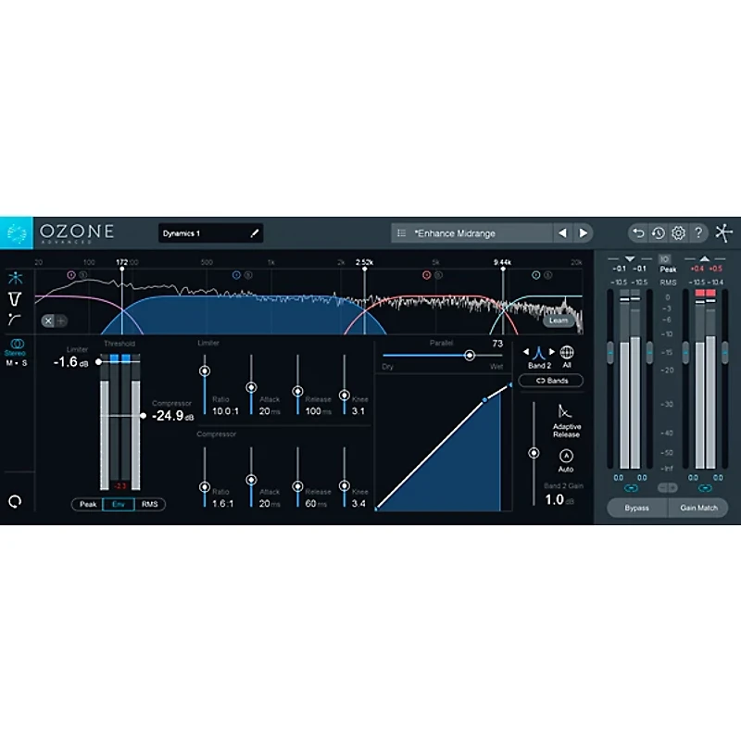
Task: Click the next preset arrow beside Enhance Midrange
Action: coord(583,232)
